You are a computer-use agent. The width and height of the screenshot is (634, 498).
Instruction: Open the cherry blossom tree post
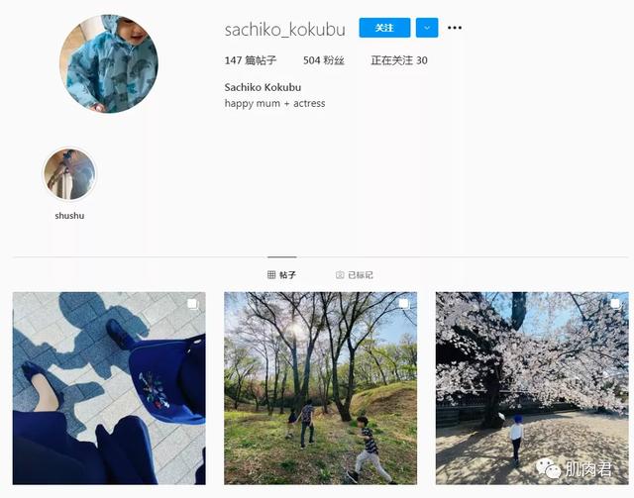[x=532, y=388]
